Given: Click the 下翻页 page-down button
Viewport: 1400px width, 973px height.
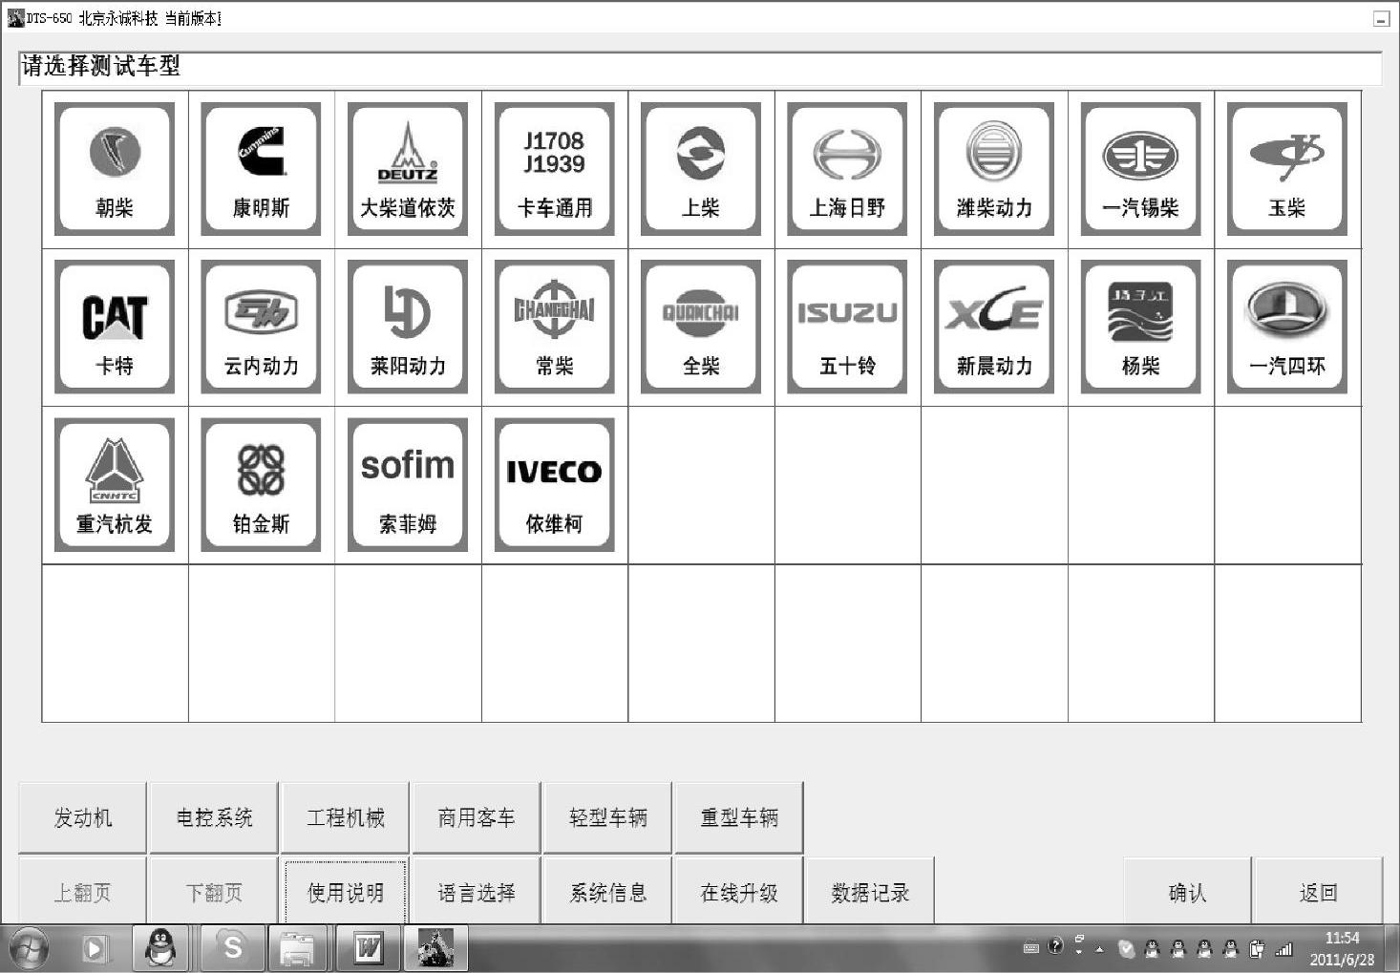Looking at the screenshot, I should coord(215,892).
